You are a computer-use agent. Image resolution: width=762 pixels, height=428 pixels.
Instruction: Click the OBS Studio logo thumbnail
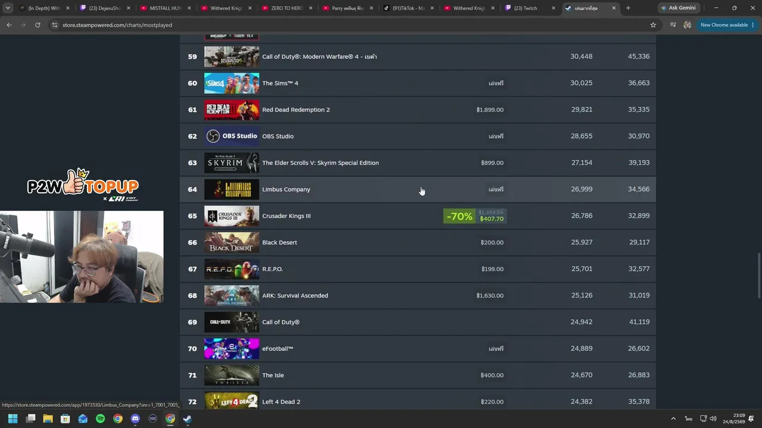click(232, 136)
